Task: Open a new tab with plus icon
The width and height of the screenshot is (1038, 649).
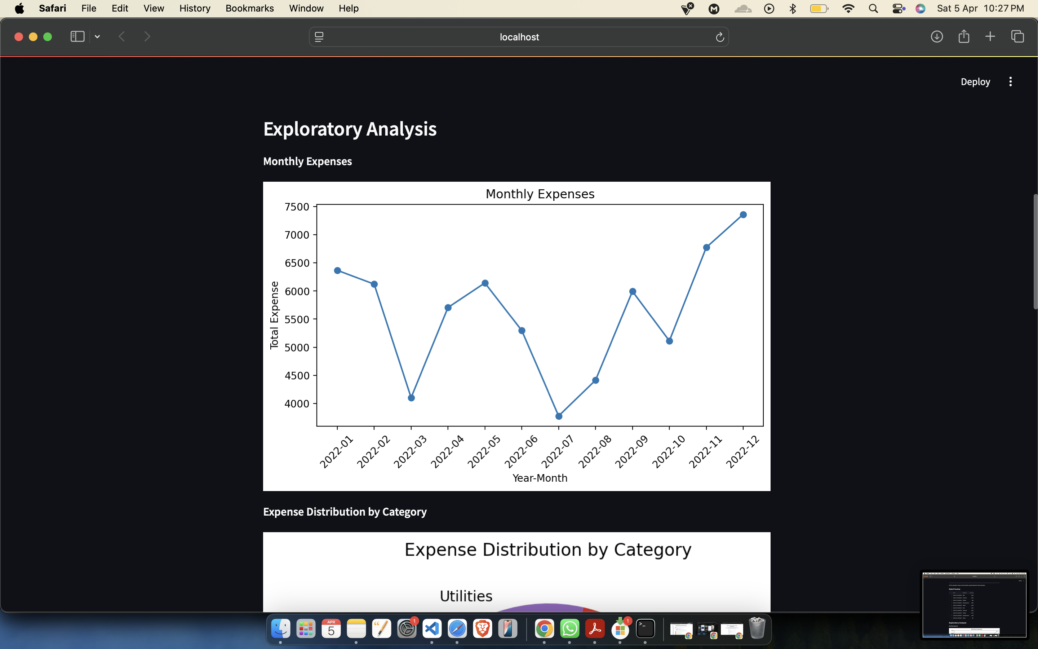Action: (990, 36)
